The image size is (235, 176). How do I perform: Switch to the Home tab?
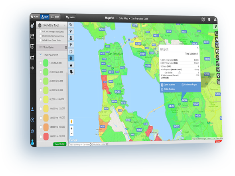tap(35, 17)
